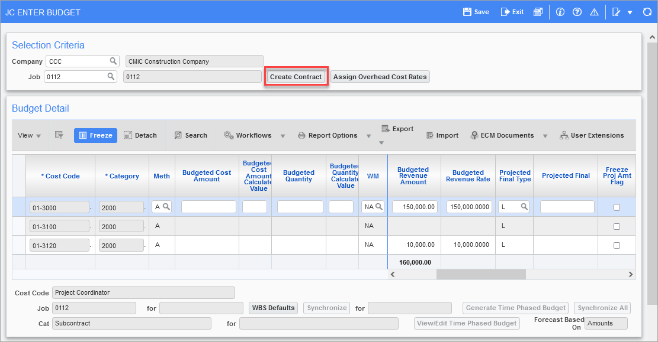658x342 pixels.
Task: Open WM lookup icon in first row
Action: 379,206
